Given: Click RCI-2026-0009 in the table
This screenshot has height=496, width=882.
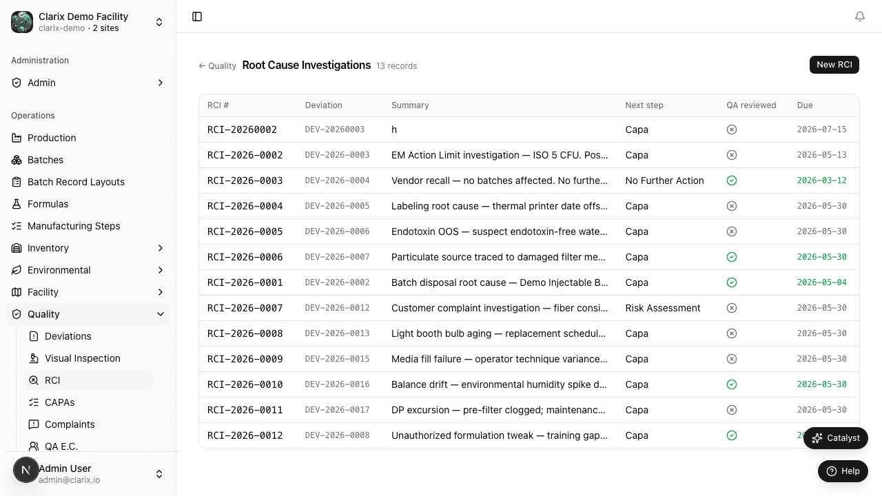Looking at the screenshot, I should pyautogui.click(x=245, y=359).
